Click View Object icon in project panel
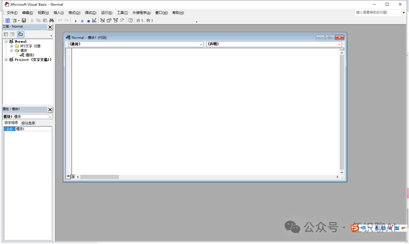Image resolution: width=409 pixels, height=244 pixels. 12,34
